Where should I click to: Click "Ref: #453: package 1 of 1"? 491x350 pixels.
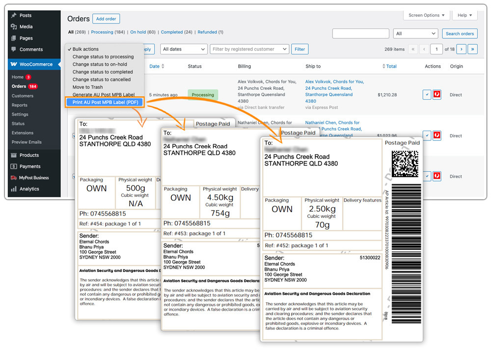point(194,234)
